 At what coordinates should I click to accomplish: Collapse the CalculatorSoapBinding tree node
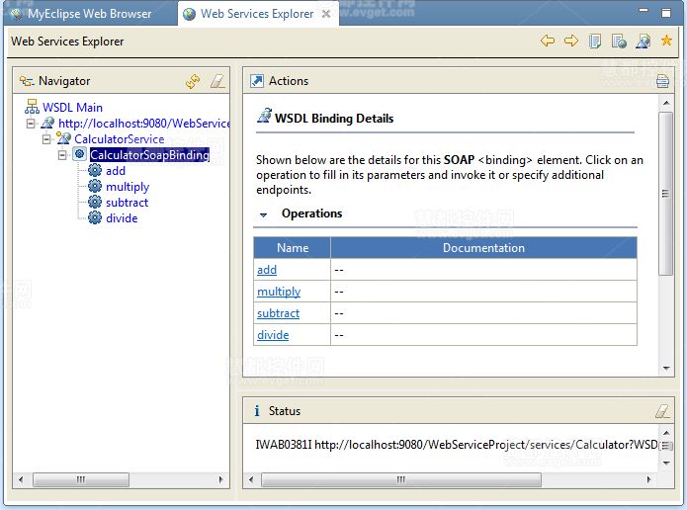click(x=62, y=155)
